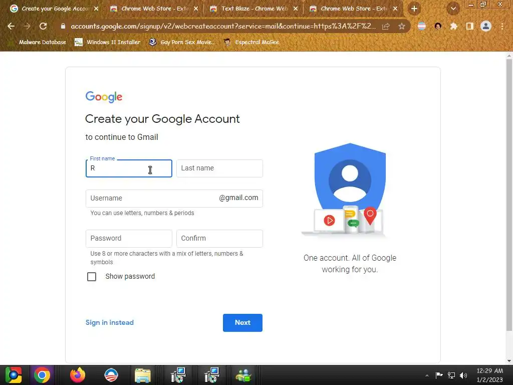Launch Firefox from the taskbar
Image resolution: width=513 pixels, height=385 pixels.
[x=78, y=375]
